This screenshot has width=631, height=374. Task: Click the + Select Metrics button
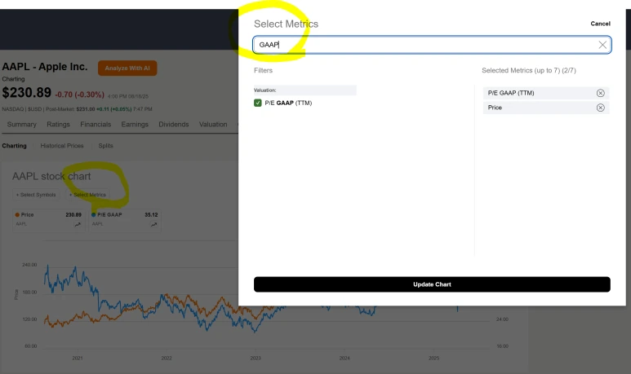87,195
